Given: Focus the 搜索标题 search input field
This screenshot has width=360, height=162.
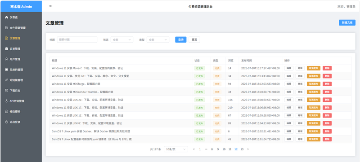Looking at the screenshot, I should click(77, 39).
